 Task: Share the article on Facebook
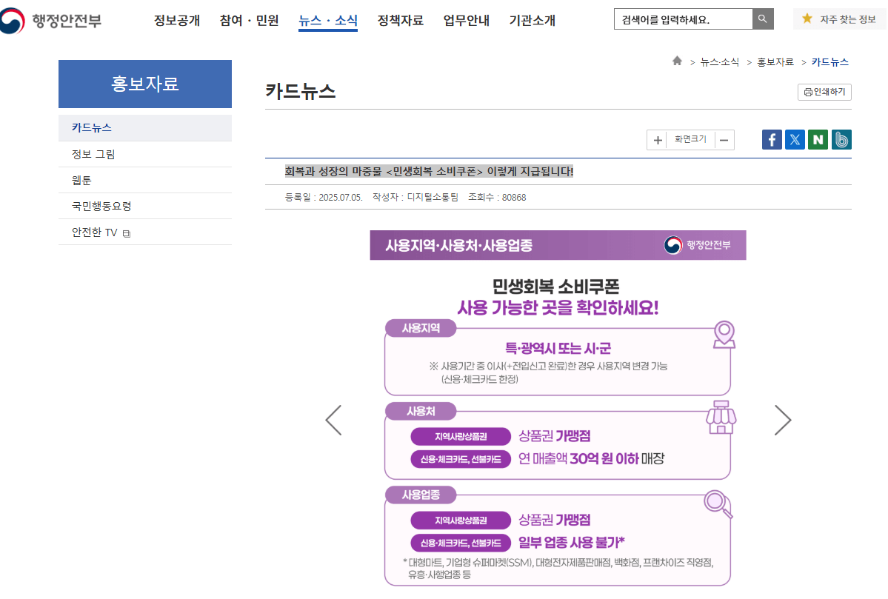[771, 140]
